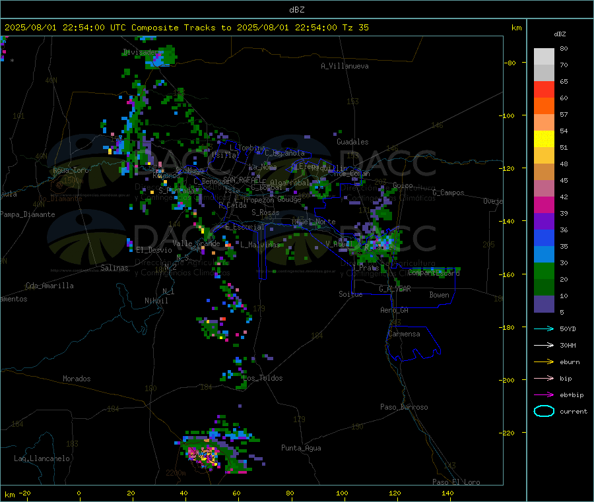
Task: Pick the dark green 10-20 dBZ swatch
Action: [x=544, y=288]
